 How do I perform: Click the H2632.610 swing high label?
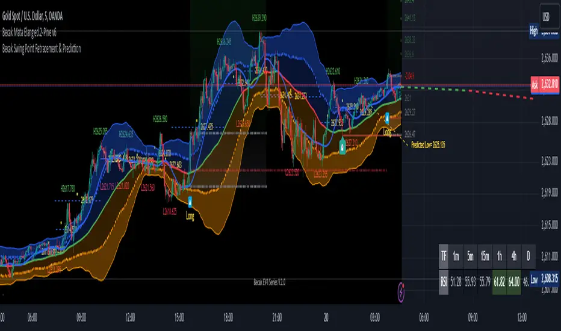[x=333, y=71]
